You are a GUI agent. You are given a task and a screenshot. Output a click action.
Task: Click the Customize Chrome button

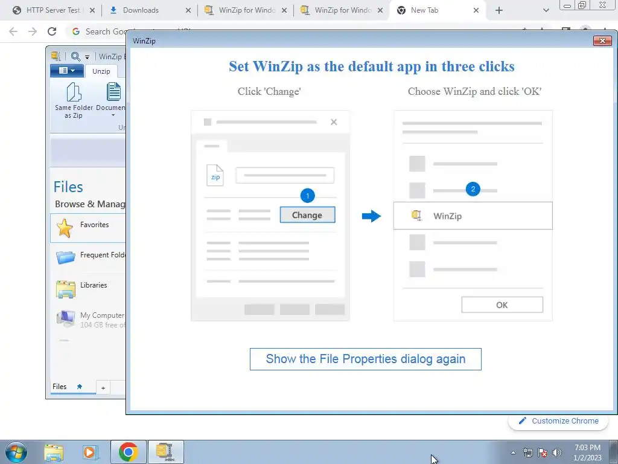click(x=559, y=421)
